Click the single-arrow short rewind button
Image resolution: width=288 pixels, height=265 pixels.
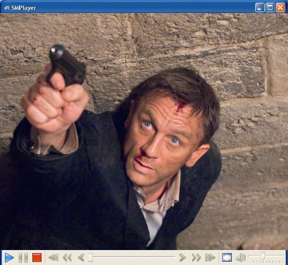click(x=81, y=258)
